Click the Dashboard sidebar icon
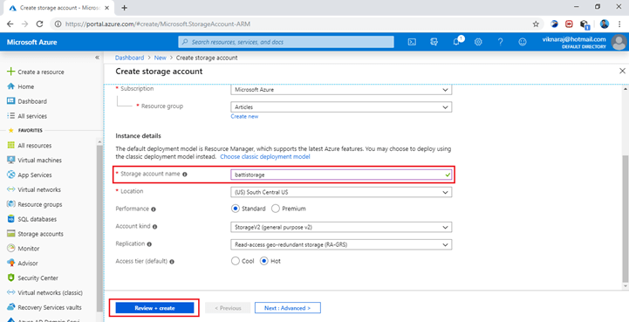 point(11,101)
